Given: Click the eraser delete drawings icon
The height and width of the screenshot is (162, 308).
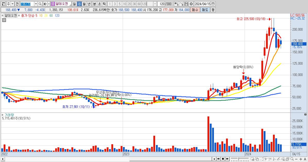Looking at the screenshot, I should tap(283, 159).
